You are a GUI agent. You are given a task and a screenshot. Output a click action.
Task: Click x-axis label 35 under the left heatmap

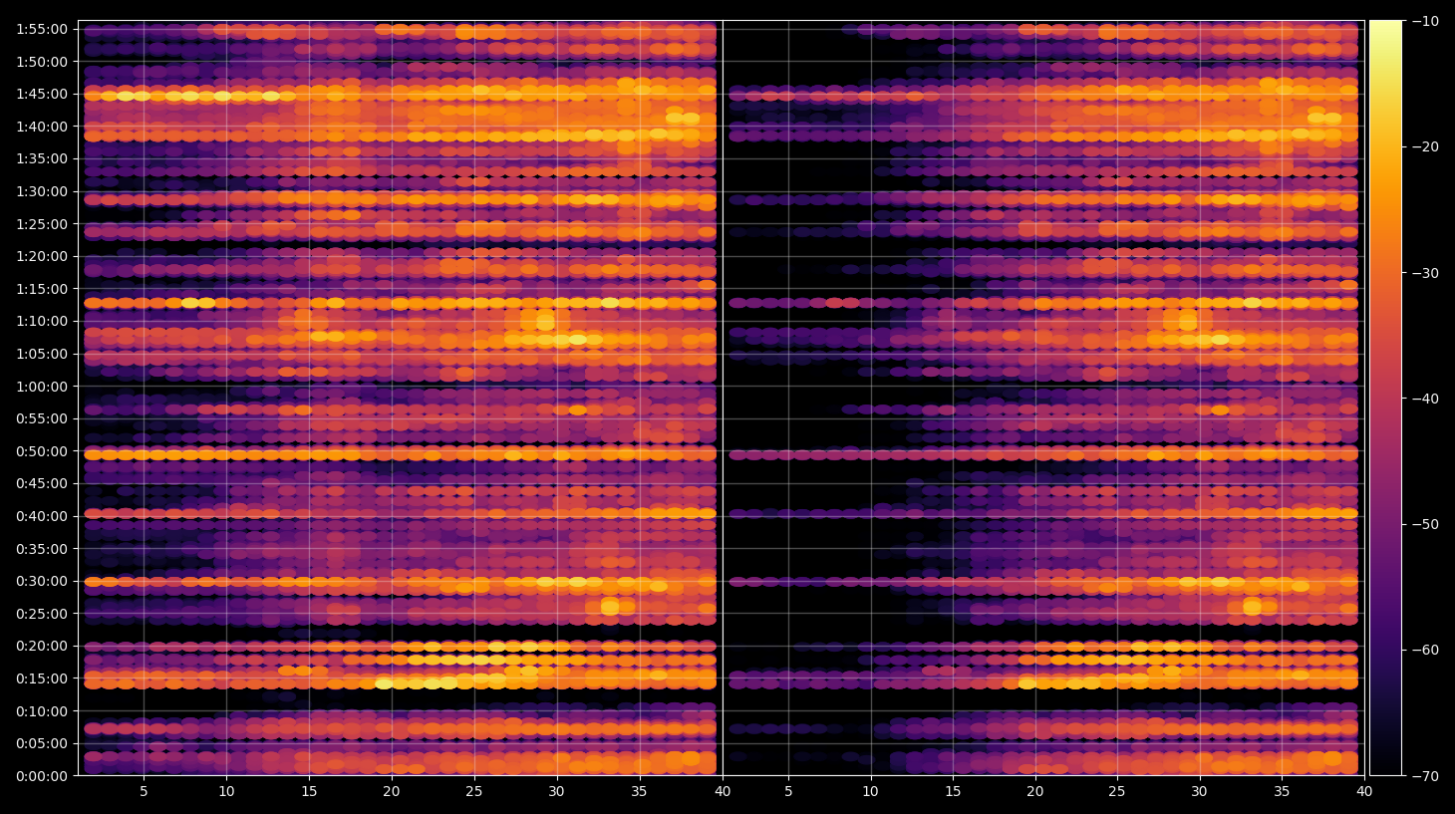click(639, 792)
